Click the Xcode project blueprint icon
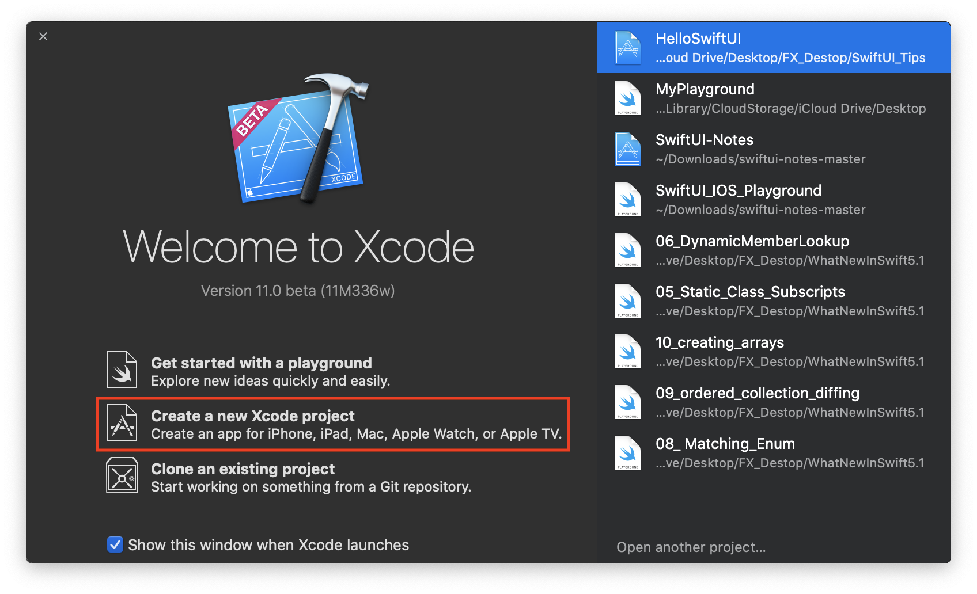This screenshot has width=977, height=594. [122, 422]
